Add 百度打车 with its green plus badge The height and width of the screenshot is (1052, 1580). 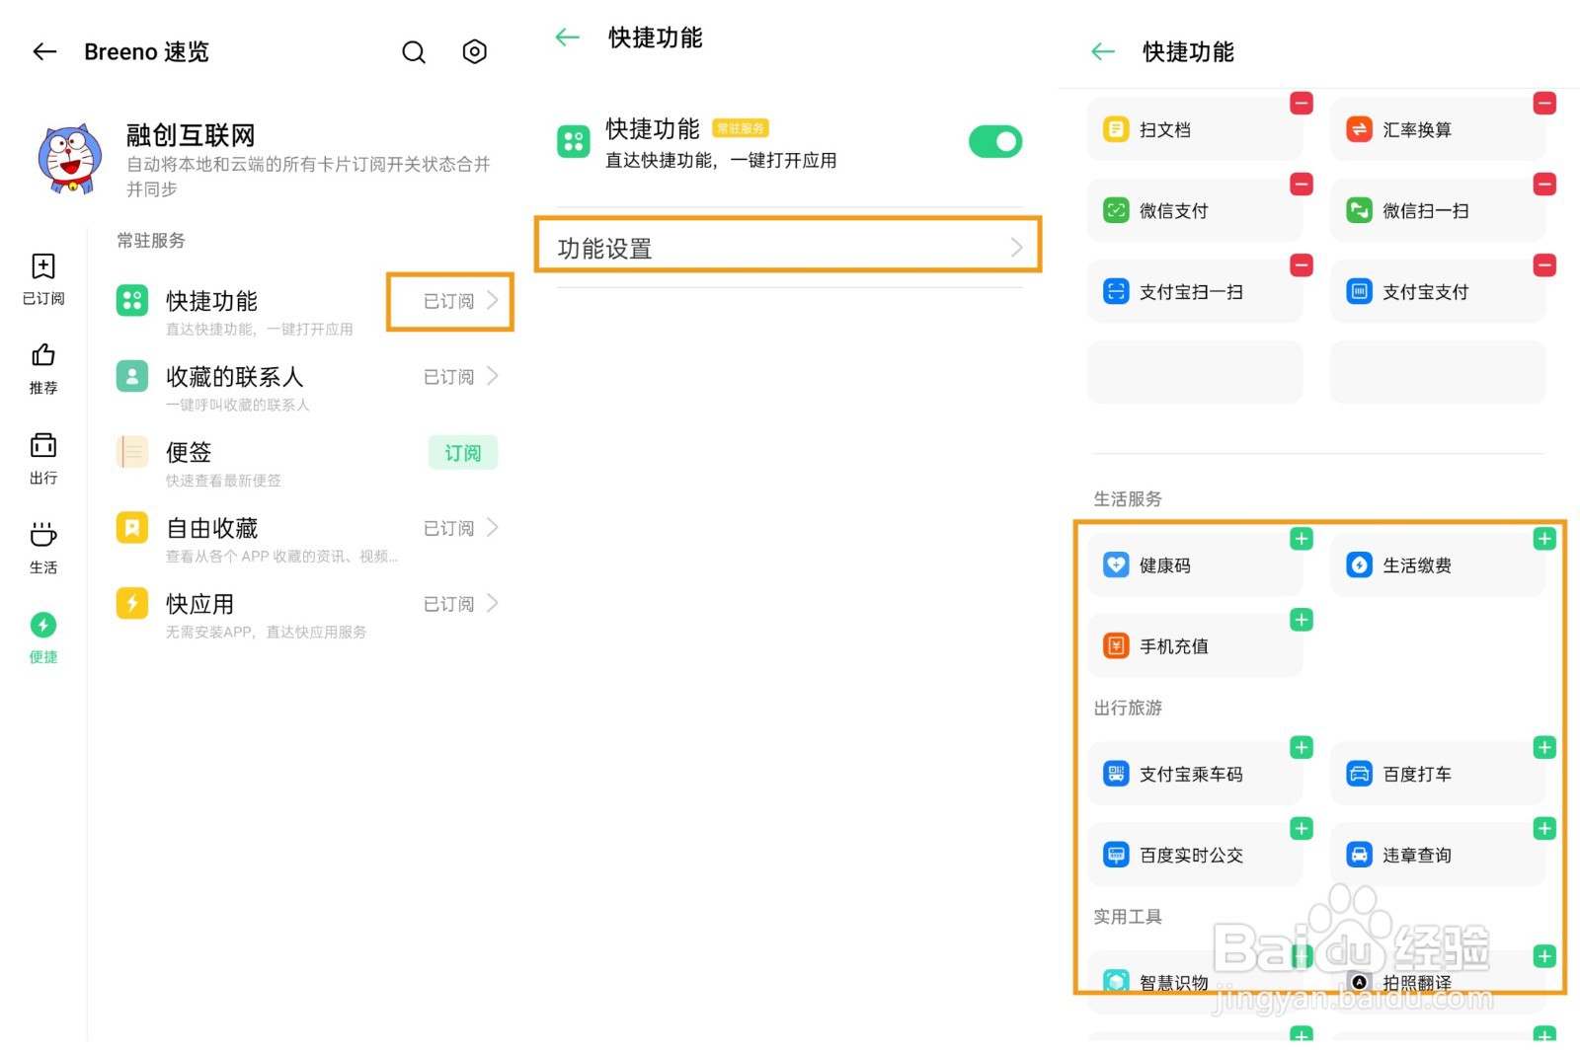click(x=1544, y=748)
